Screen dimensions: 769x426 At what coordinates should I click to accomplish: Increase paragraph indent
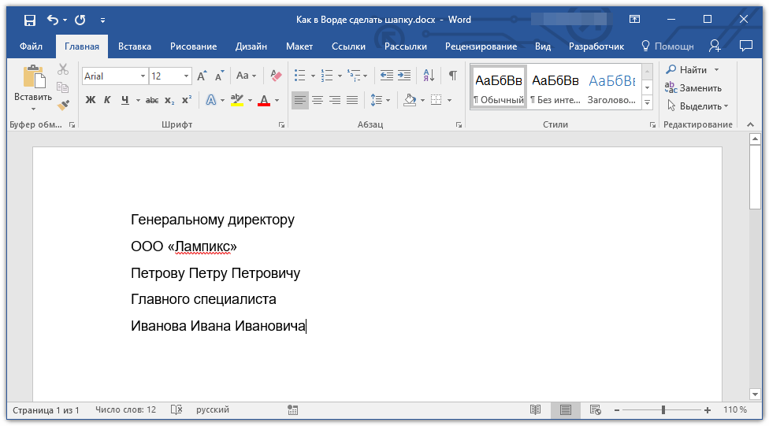pyautogui.click(x=404, y=76)
